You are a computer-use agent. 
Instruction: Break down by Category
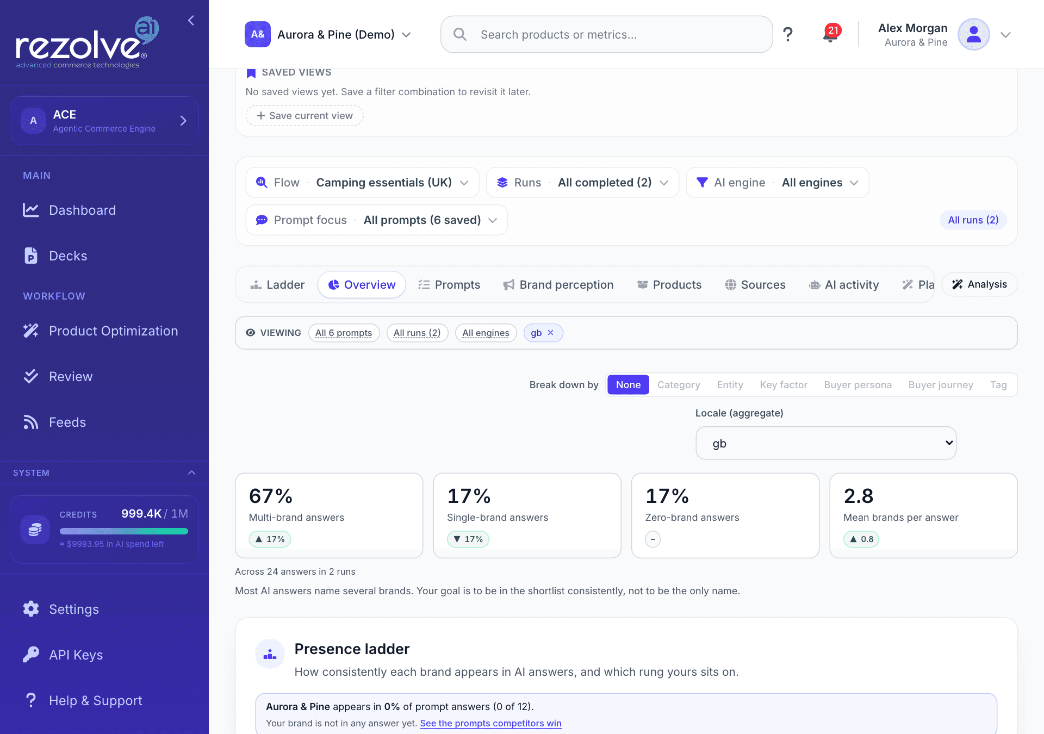(679, 385)
